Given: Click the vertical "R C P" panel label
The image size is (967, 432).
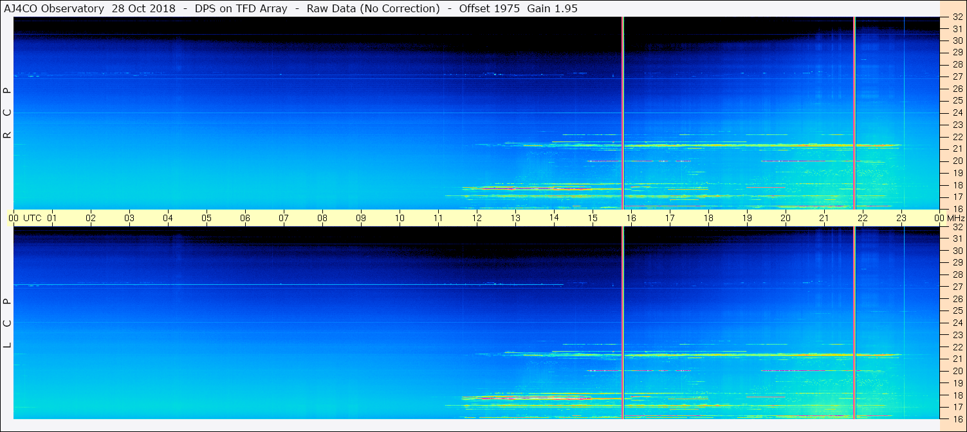Looking at the screenshot, I should 7,113.
